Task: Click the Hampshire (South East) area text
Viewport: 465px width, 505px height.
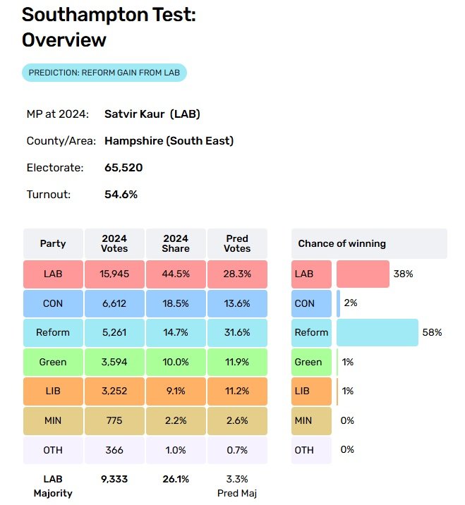Action: tap(169, 140)
